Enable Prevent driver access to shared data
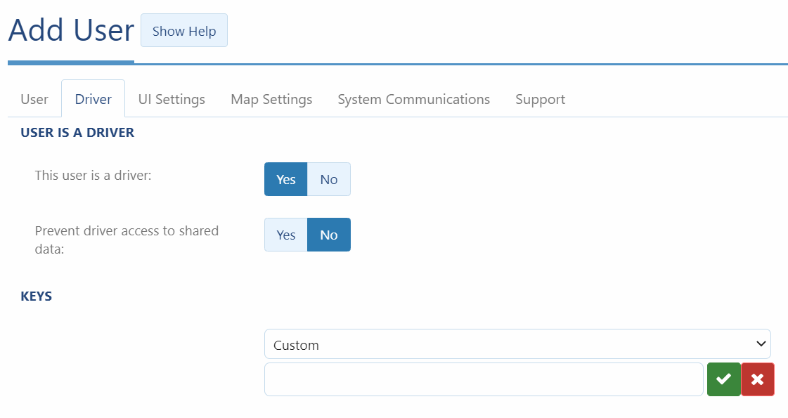 tap(285, 235)
